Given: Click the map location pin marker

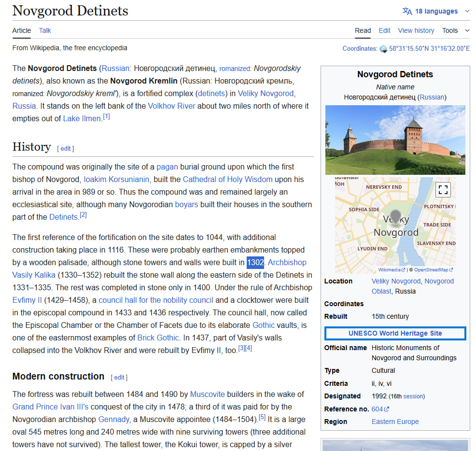Looking at the screenshot, I should (x=395, y=217).
